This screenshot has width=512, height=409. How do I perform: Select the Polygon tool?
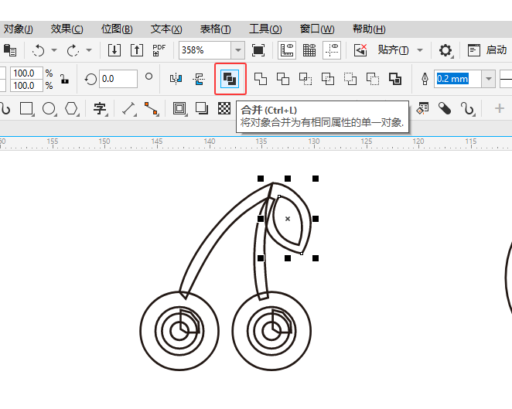[71, 108]
